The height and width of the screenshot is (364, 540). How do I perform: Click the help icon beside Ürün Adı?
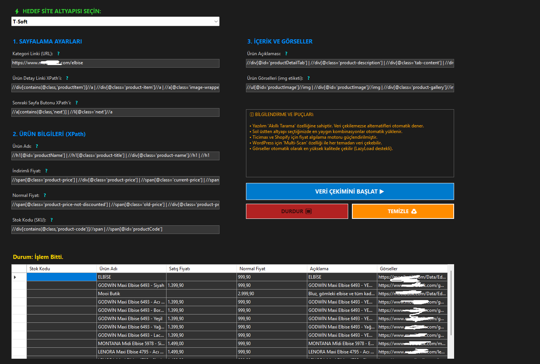(x=37, y=146)
